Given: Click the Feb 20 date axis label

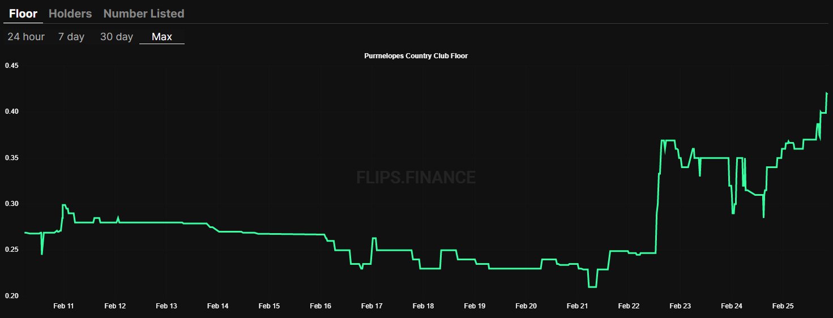Looking at the screenshot, I should [x=526, y=306].
